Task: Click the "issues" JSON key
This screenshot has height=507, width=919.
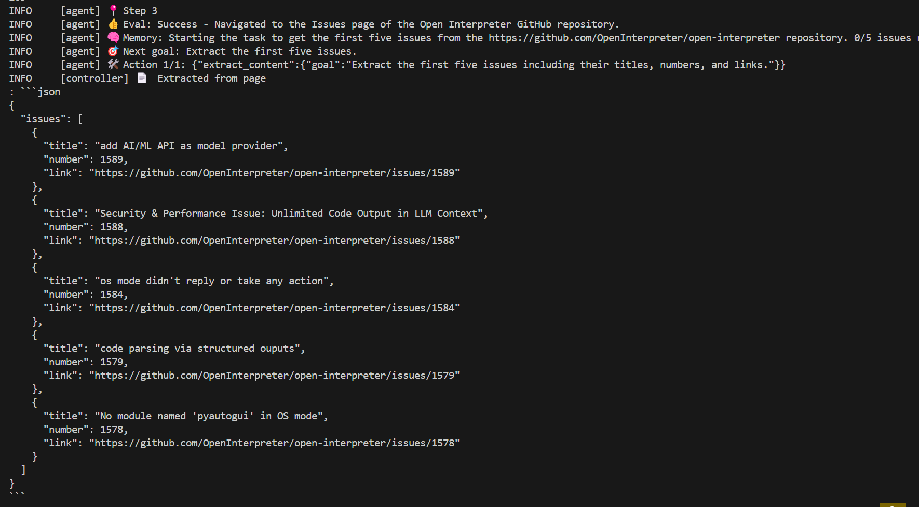Action: 44,118
